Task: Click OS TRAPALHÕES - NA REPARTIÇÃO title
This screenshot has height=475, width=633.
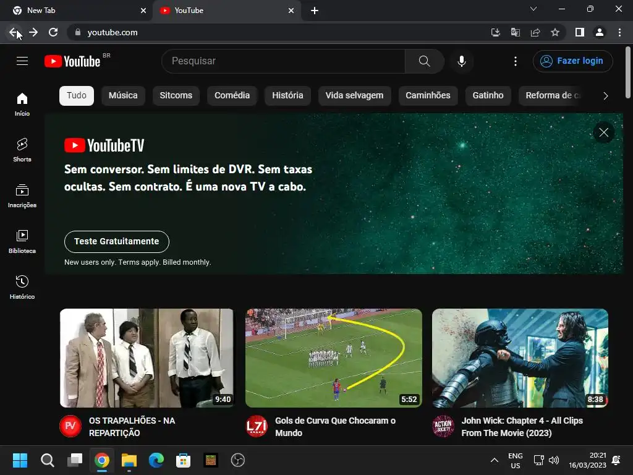Action: click(132, 427)
